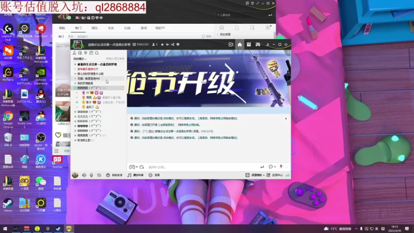414x233 pixels.
Task: Click the share icon in the channel header
Action: click(x=173, y=45)
